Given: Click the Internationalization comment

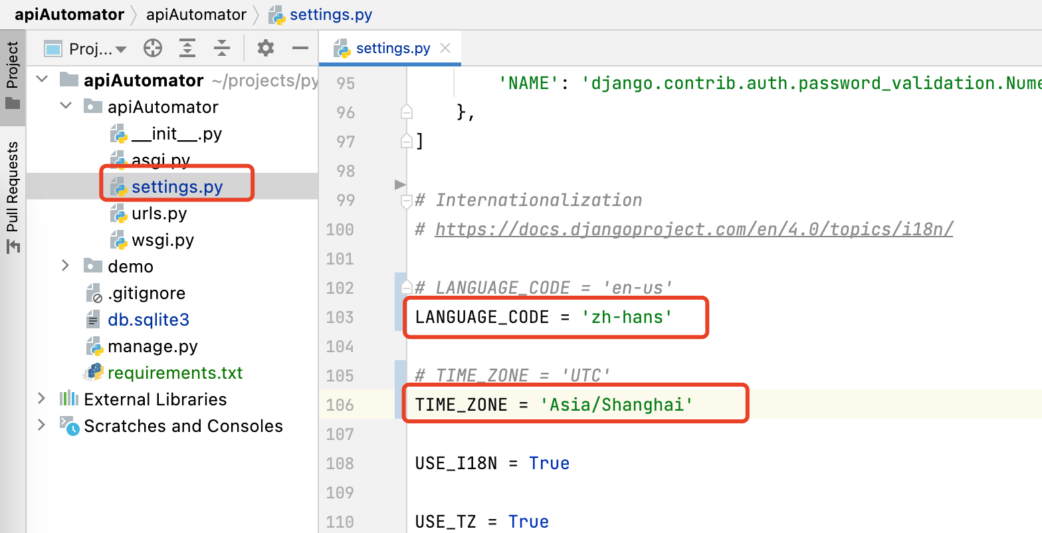Looking at the screenshot, I should [529, 200].
